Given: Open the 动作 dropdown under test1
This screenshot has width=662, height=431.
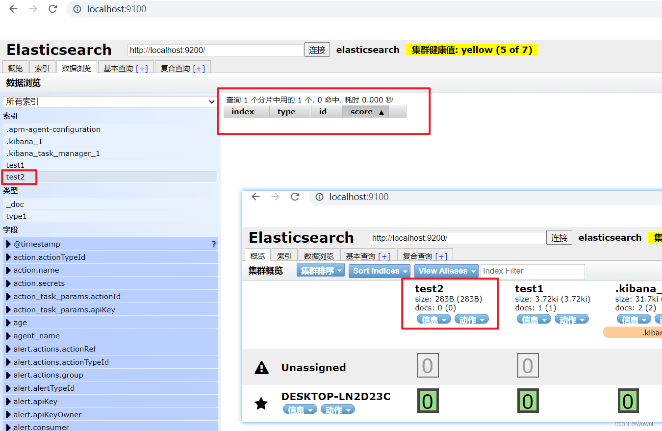Looking at the screenshot, I should pos(572,320).
